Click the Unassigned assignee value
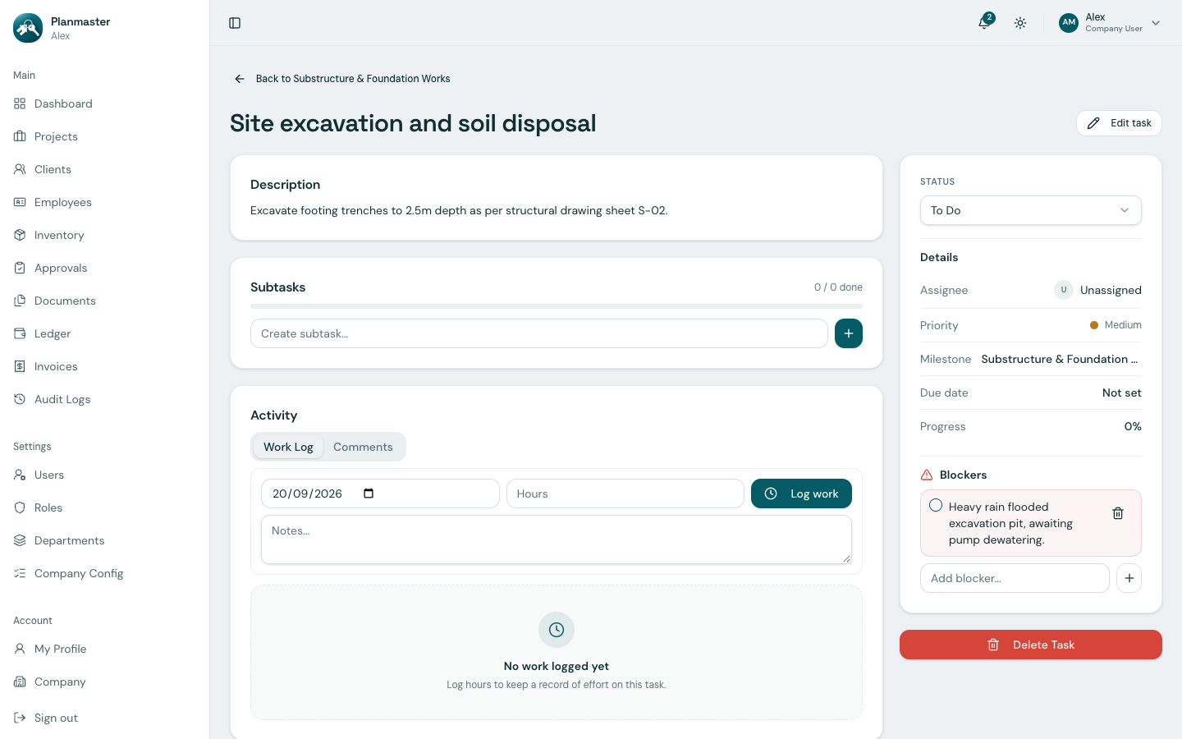The image size is (1182, 739). coord(1097,290)
